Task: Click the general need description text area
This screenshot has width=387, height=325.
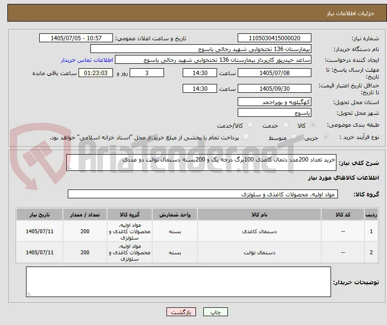Action: 201,162
